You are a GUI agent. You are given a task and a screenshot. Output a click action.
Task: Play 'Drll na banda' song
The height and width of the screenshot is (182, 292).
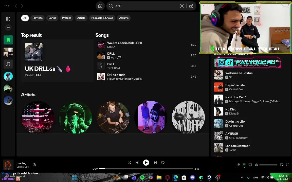click(x=147, y=77)
